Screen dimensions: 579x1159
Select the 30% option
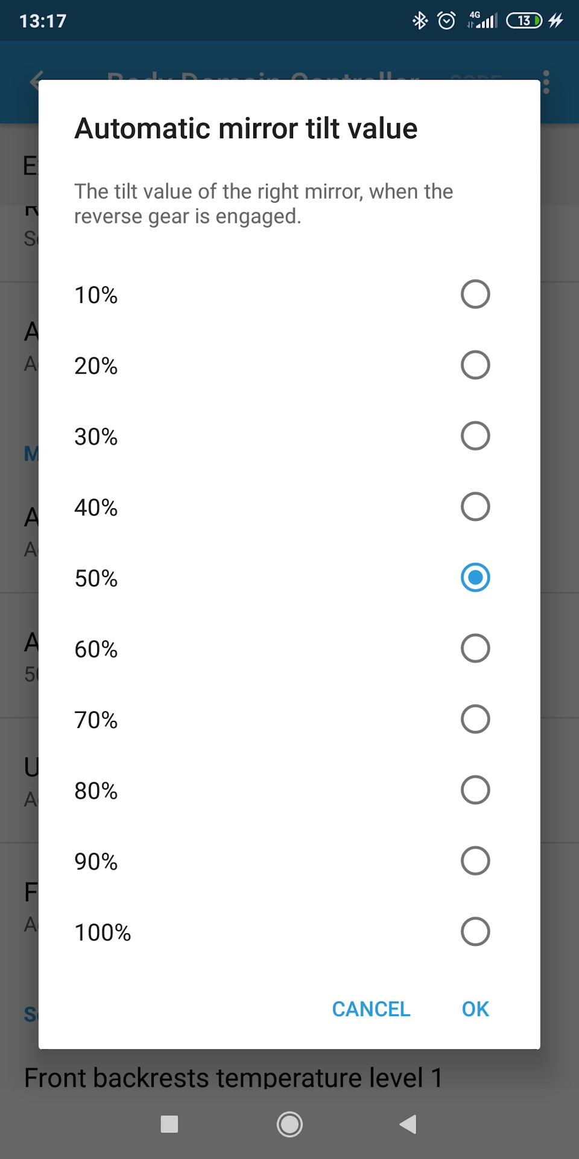point(475,436)
